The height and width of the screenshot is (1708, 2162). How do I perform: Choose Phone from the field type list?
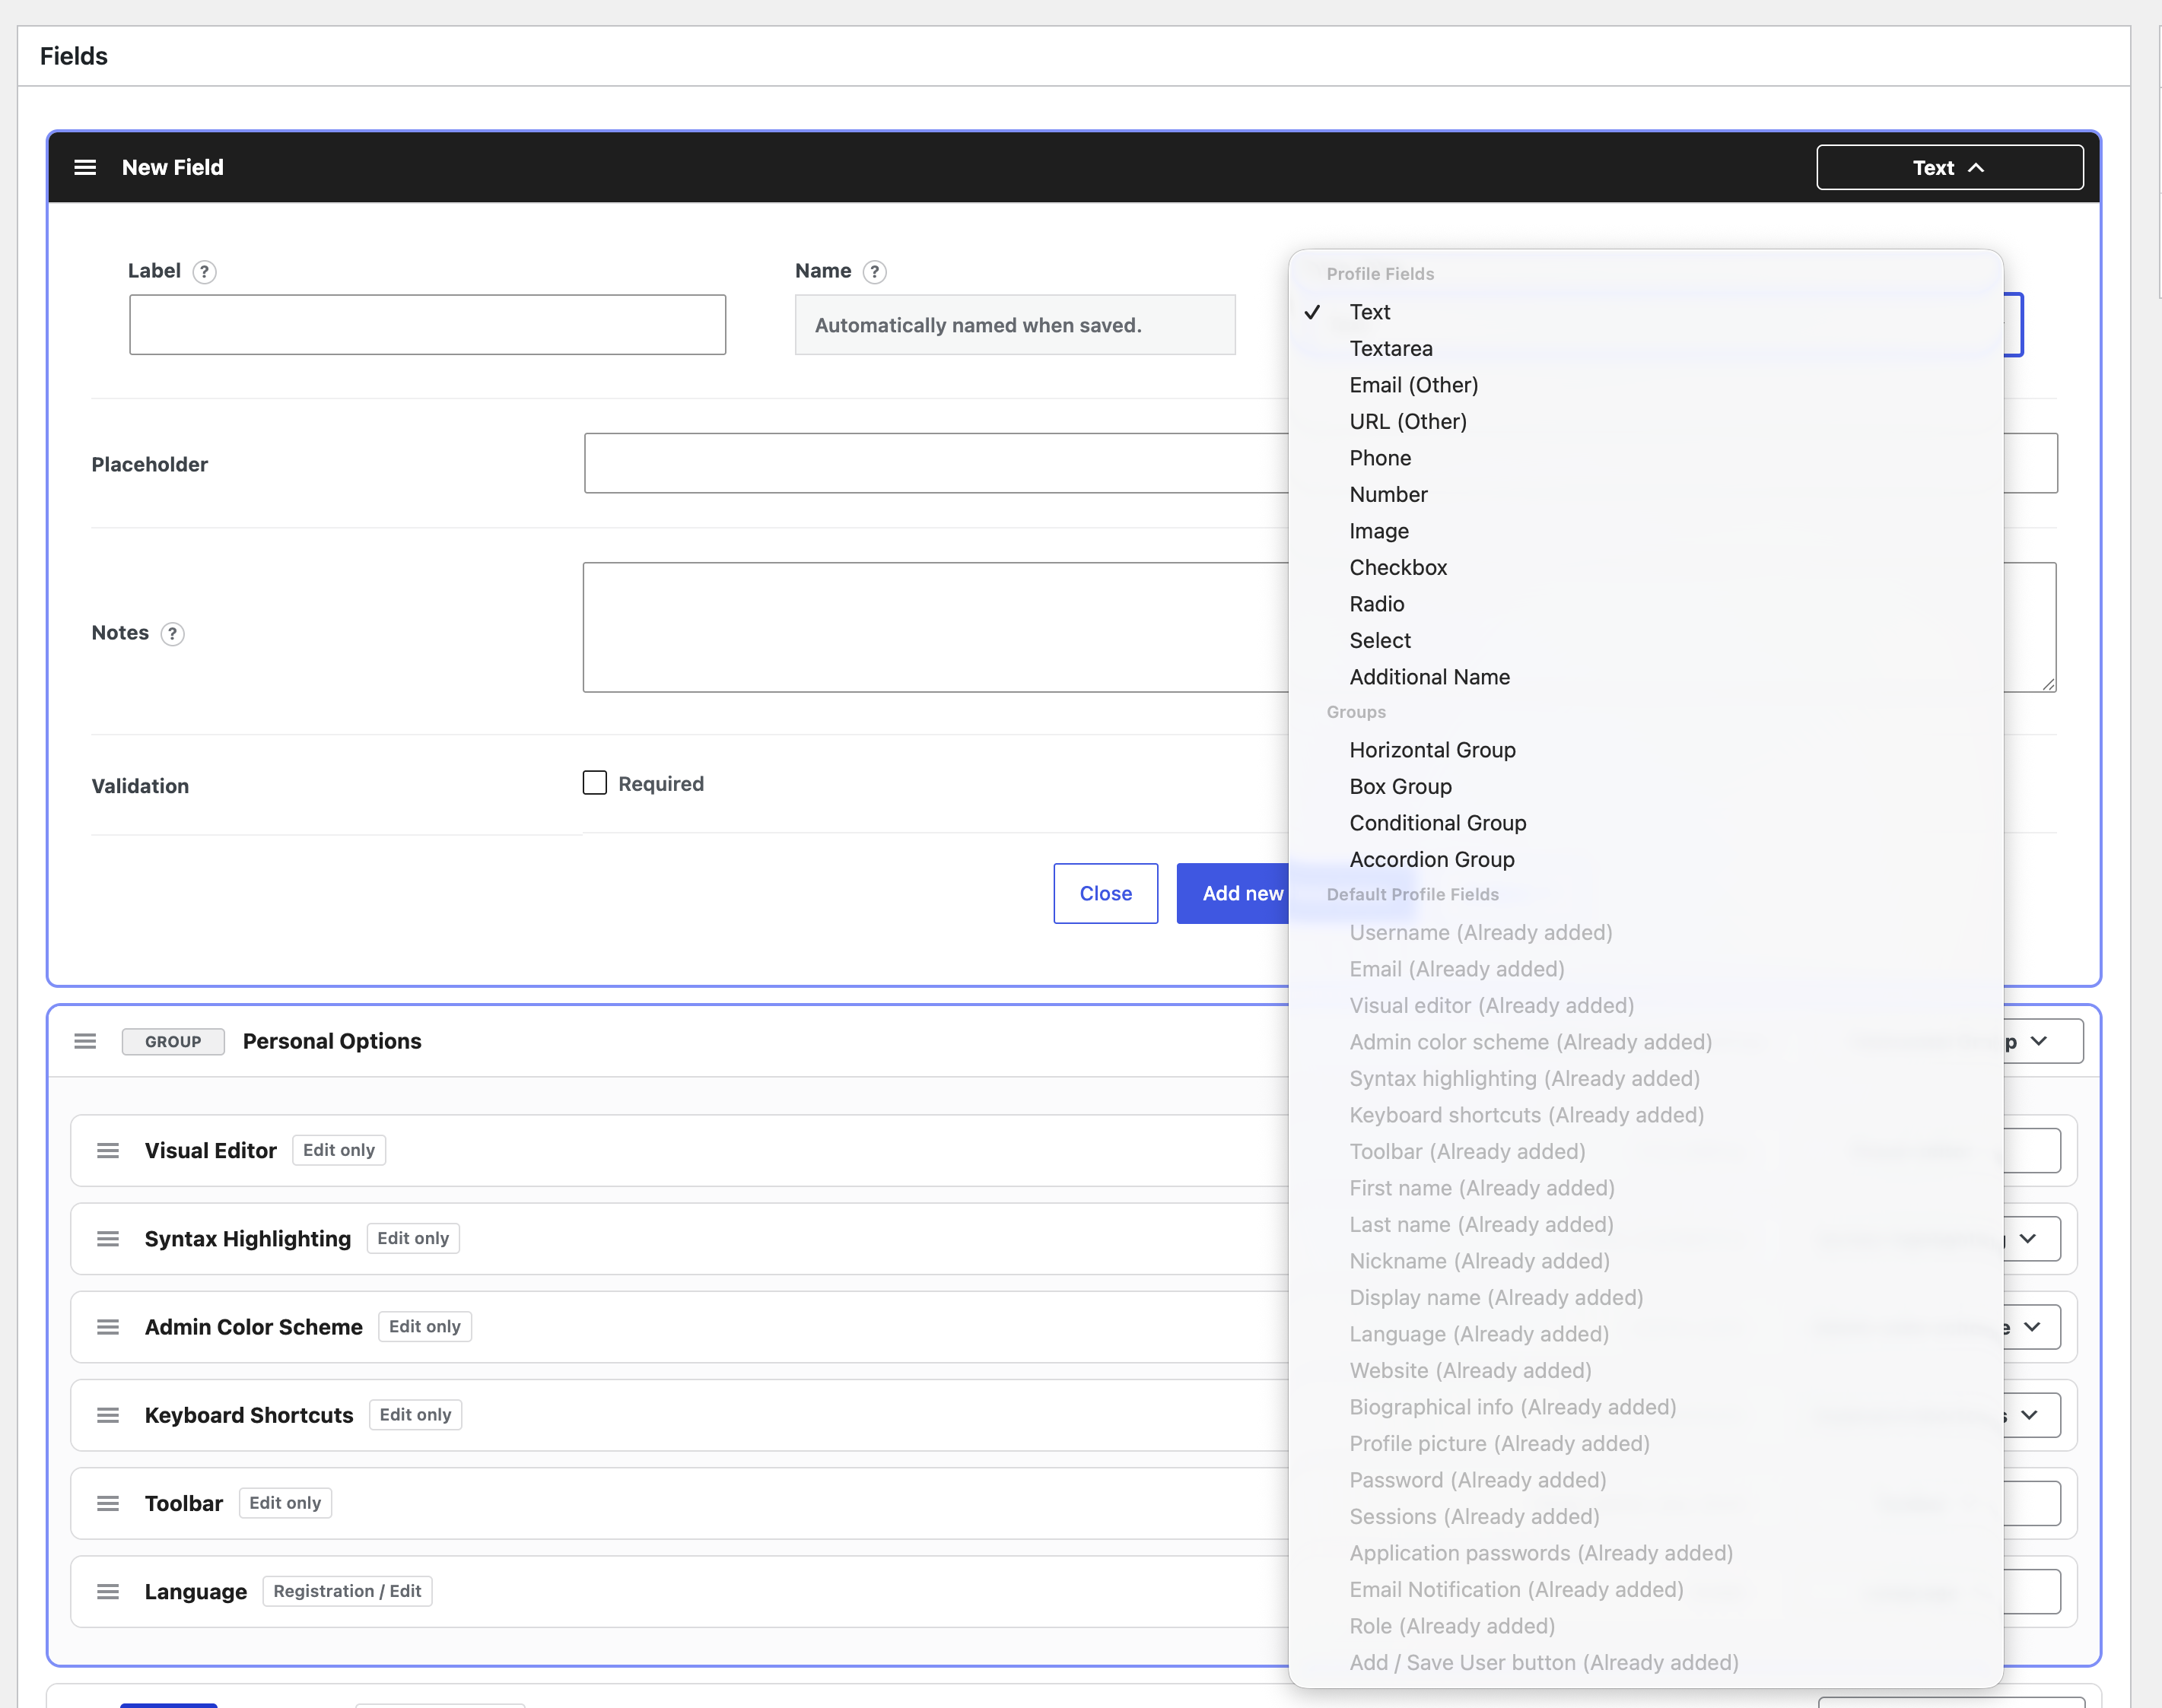pos(1645,458)
